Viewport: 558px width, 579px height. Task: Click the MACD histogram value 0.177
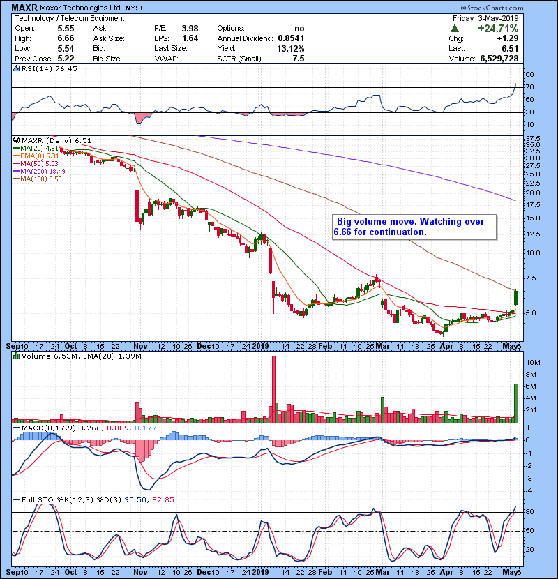coord(146,428)
